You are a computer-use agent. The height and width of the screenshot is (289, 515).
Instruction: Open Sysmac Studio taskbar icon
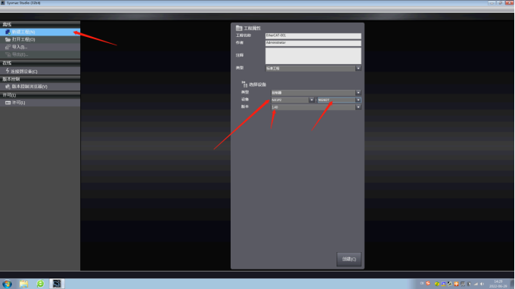point(57,284)
